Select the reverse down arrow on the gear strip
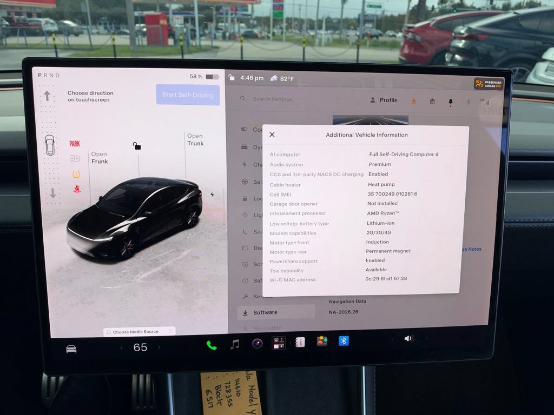554x415 pixels. coord(52,193)
